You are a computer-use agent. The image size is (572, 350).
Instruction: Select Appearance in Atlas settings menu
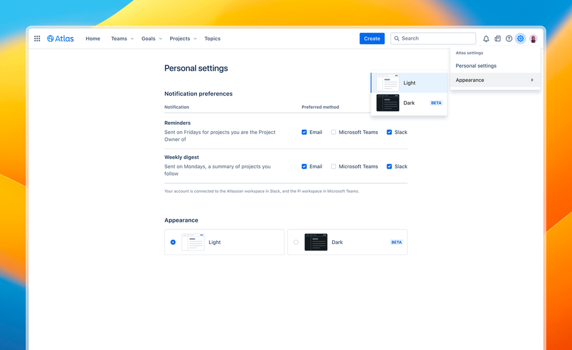(495, 79)
